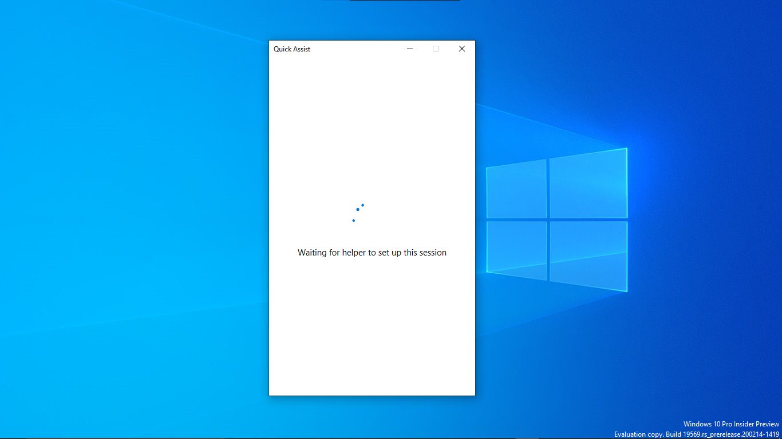The width and height of the screenshot is (782, 439).
Task: Click the disabled maximize button of Quick Assist
Action: tap(436, 49)
